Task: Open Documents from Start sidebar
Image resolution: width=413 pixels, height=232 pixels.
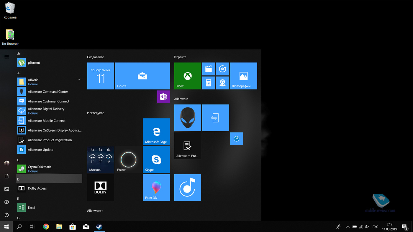Action: 6,176
